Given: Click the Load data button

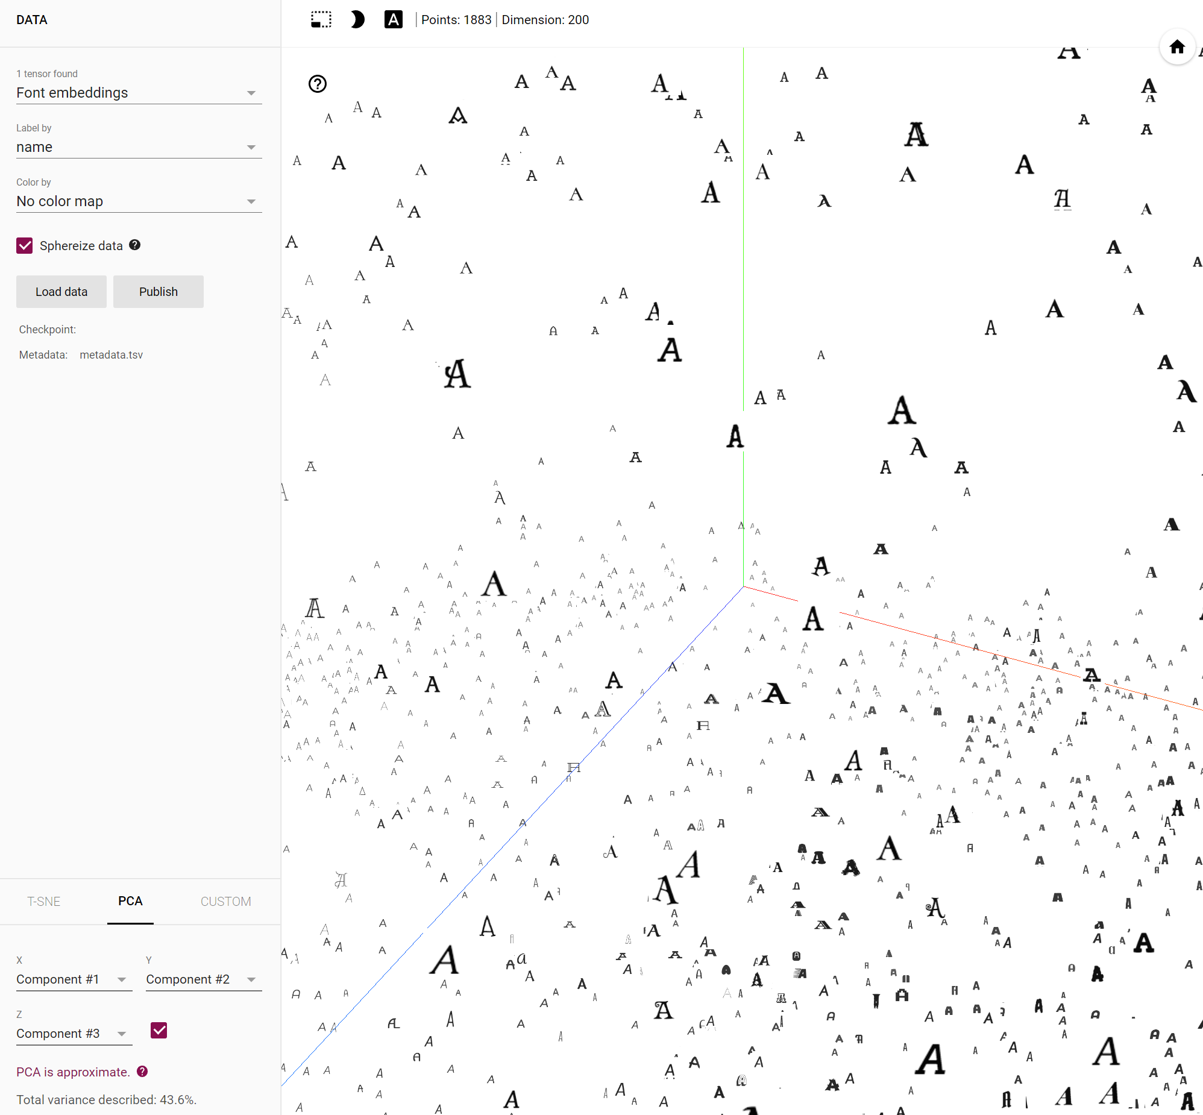Looking at the screenshot, I should click(x=61, y=292).
